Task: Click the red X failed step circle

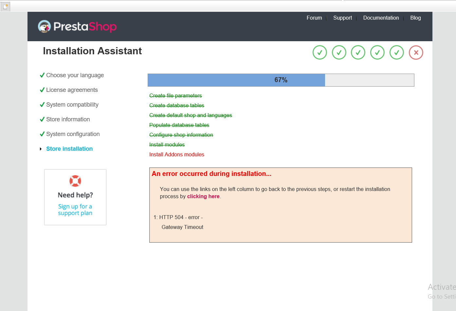Action: (x=416, y=52)
